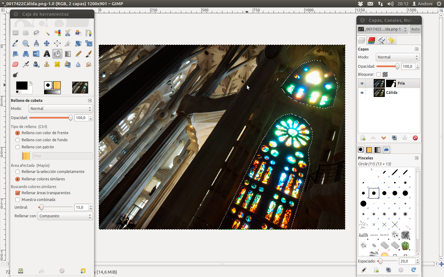Activate the Scissors Select tool
Screen dimensions: 444x277
coord(68,33)
